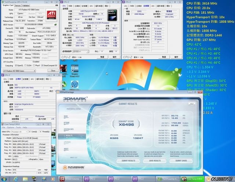Click 3DMark score X6496 value
The image size is (235, 182).
click(126, 125)
